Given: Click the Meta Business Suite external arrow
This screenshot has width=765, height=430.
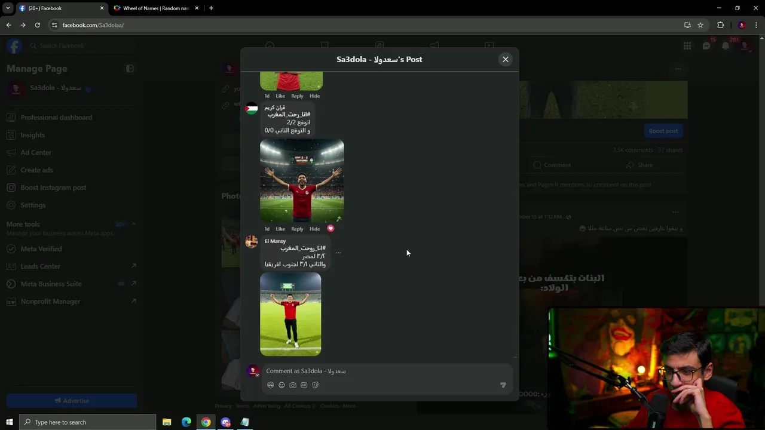Looking at the screenshot, I should point(133,283).
